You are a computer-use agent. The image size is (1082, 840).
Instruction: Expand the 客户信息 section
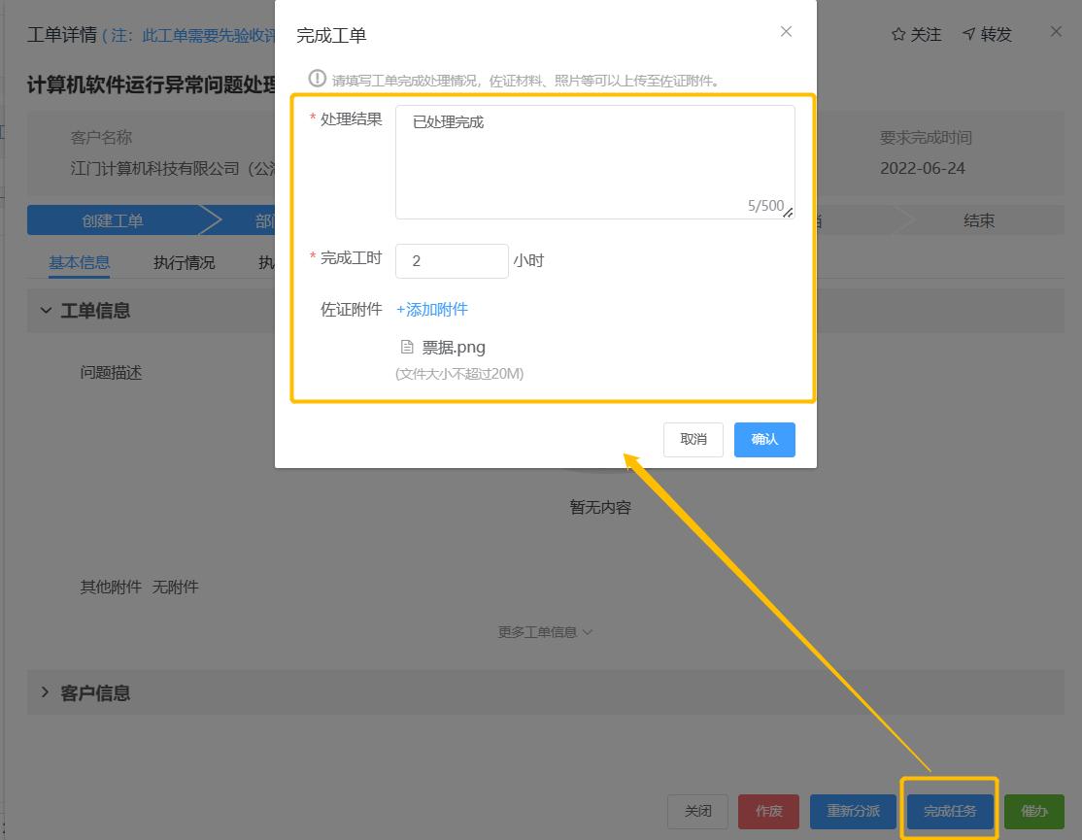pyautogui.click(x=46, y=692)
